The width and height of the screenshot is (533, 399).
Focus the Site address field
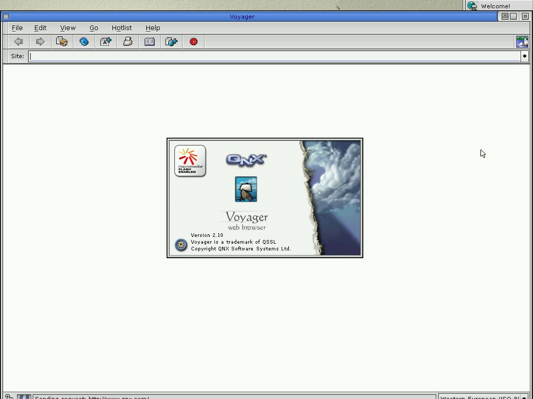(x=274, y=56)
